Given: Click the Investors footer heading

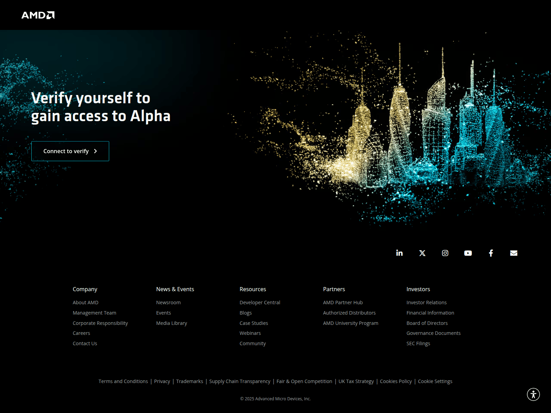Looking at the screenshot, I should click(x=418, y=289).
